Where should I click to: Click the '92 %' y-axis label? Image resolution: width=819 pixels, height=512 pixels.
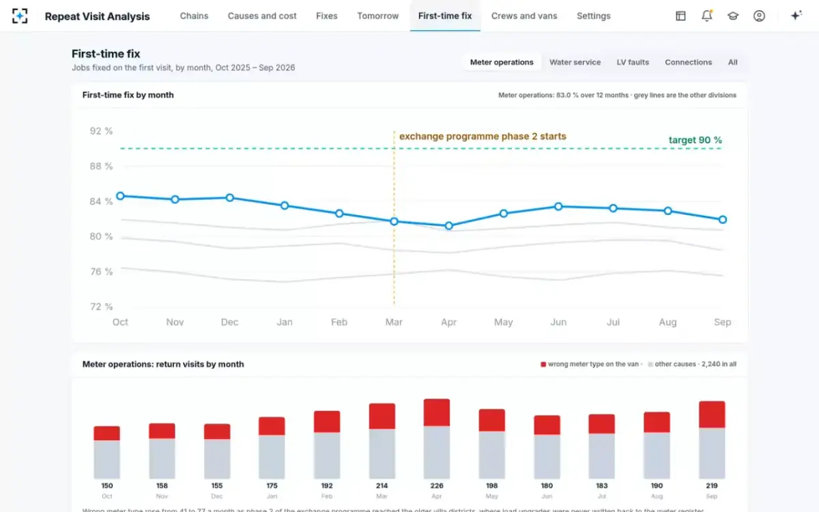coord(101,131)
